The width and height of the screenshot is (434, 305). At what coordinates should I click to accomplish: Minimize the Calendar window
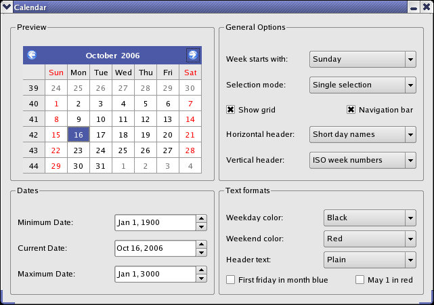coord(412,7)
